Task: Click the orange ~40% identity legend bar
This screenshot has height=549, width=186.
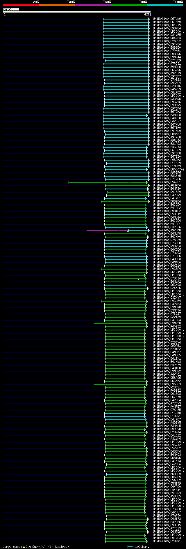Action: click(57, 5)
